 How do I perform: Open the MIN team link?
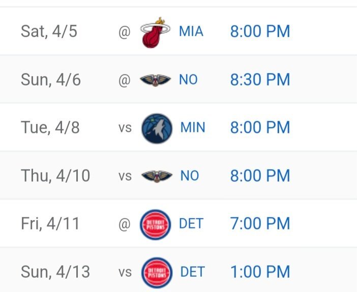coord(193,127)
